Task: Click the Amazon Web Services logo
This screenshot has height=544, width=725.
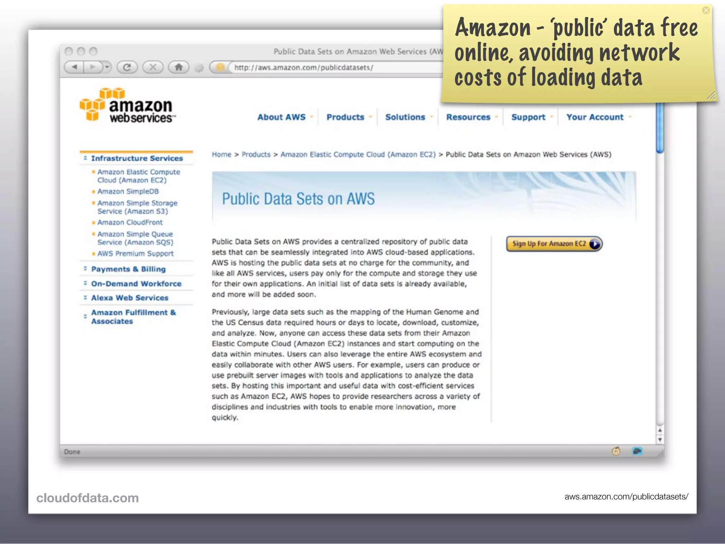Action: (127, 106)
